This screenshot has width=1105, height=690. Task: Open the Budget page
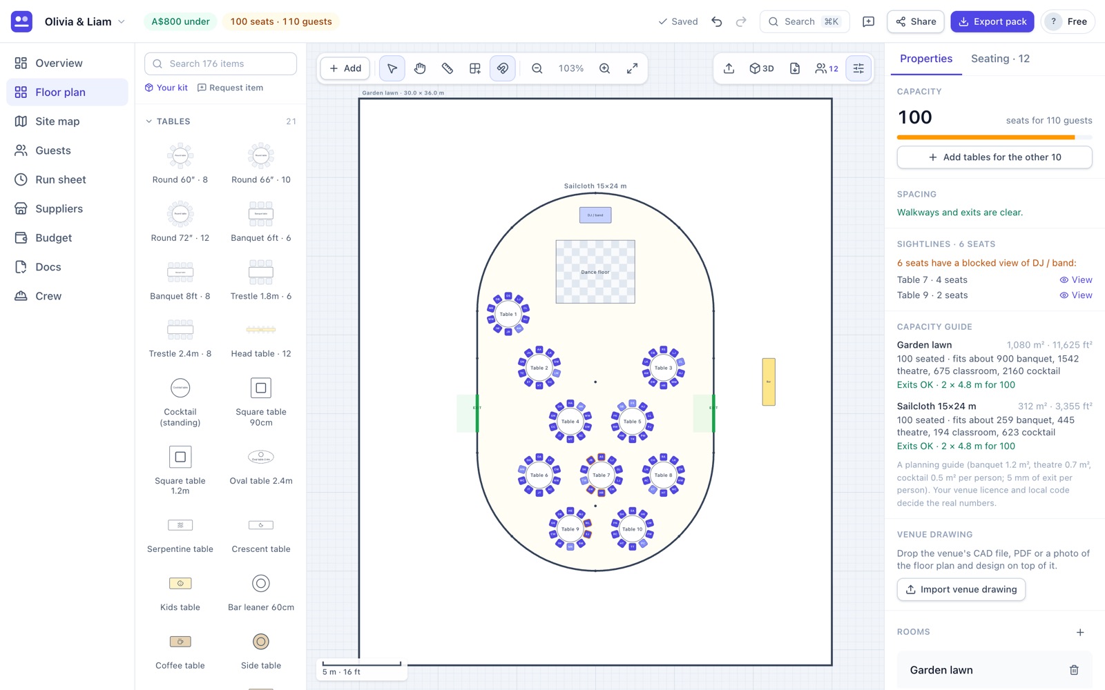click(x=67, y=237)
